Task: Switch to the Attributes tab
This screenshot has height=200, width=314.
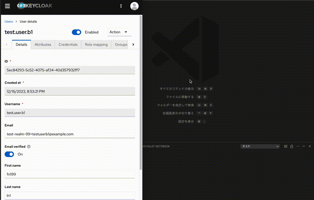Action: click(x=43, y=44)
